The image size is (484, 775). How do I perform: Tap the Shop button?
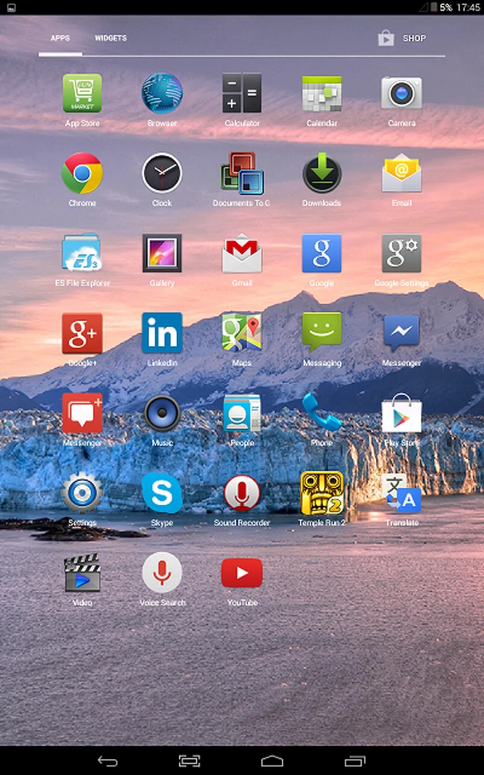coord(403,38)
